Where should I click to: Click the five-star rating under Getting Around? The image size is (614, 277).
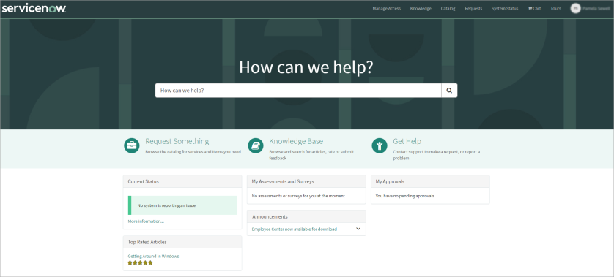[140, 262]
